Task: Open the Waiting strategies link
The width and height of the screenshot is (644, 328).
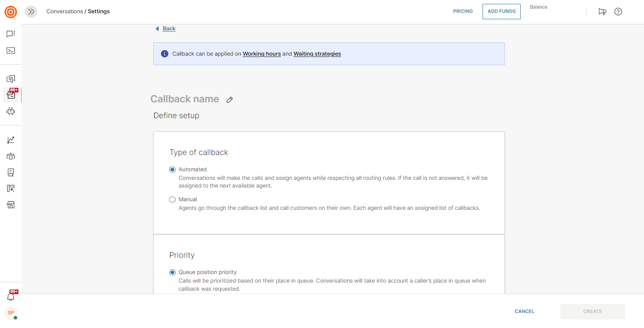Action: pyautogui.click(x=317, y=54)
